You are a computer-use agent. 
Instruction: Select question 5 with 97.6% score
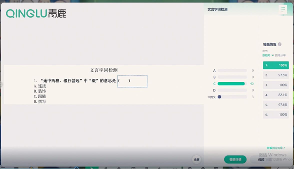[x=276, y=105]
